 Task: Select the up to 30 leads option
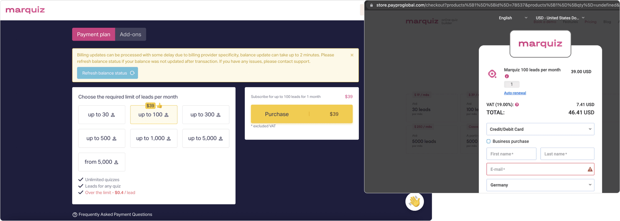pos(101,115)
